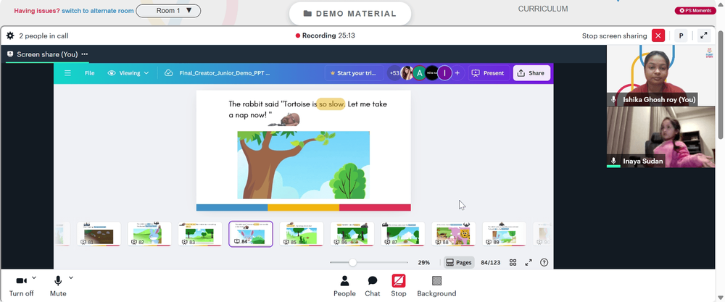Viewport: 725px width, 302px height.
Task: Open Screen share three-dot options
Action: (85, 54)
